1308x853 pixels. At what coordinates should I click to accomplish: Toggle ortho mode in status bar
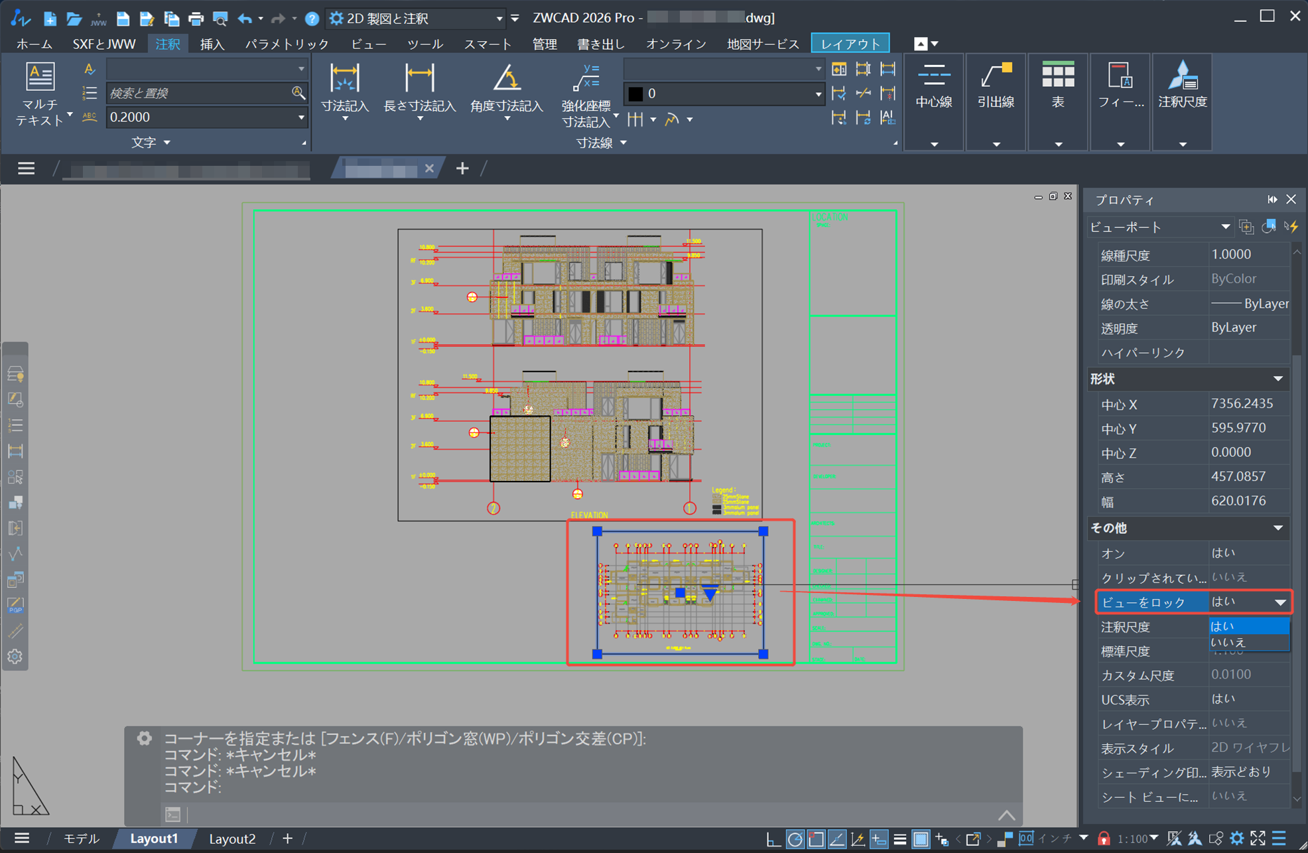point(773,839)
